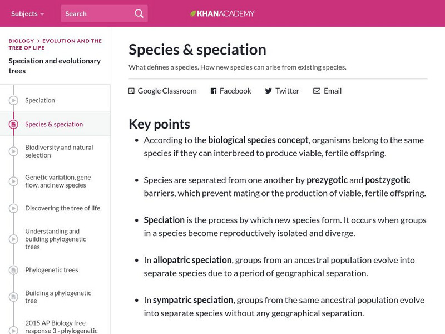
Task: Click the search magnifying glass icon
Action: (x=138, y=12)
